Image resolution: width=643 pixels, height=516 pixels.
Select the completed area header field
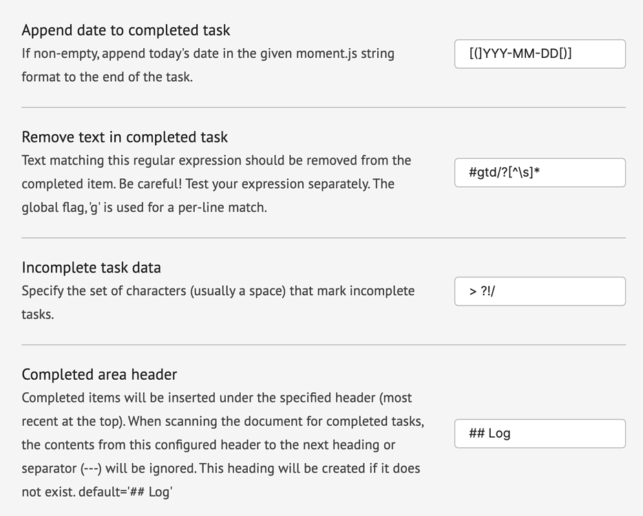[540, 433]
